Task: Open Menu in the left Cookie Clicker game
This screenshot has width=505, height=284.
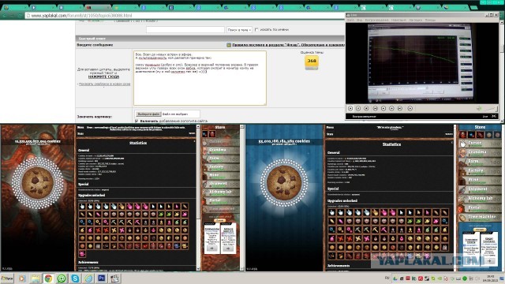Action: click(x=80, y=128)
